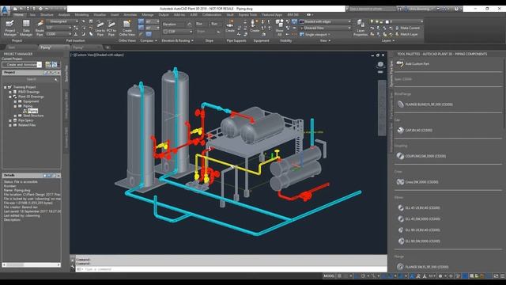The height and width of the screenshot is (285, 506).
Task: Click the PCF to Pipe tool
Action: 111,28
